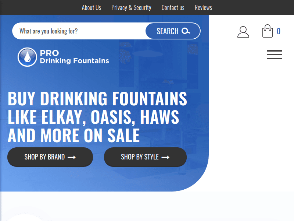Navigate to the Contact us link
The height and width of the screenshot is (221, 294).
[x=173, y=7]
